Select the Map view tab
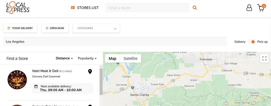The height and width of the screenshot is (106, 271). tap(112, 59)
